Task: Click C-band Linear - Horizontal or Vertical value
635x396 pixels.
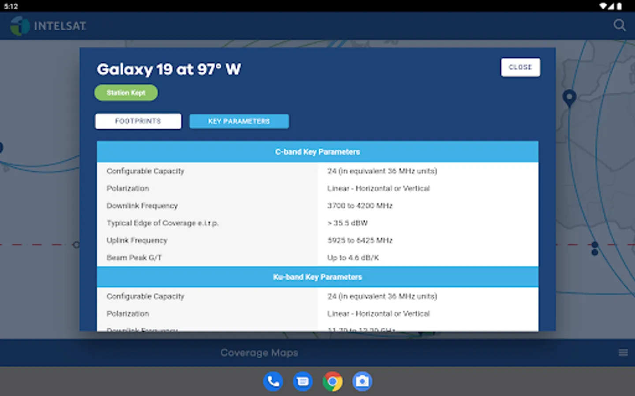Action: coord(378,188)
